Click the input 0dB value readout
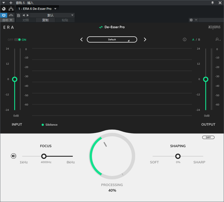 click(16, 116)
